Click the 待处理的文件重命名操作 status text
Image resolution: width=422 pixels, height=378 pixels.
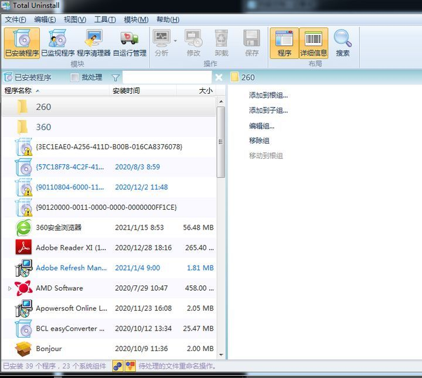[177, 366]
